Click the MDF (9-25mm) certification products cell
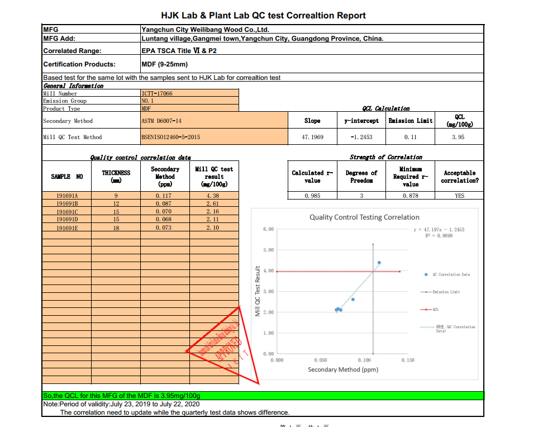This screenshot has height=427, width=557. coord(165,64)
